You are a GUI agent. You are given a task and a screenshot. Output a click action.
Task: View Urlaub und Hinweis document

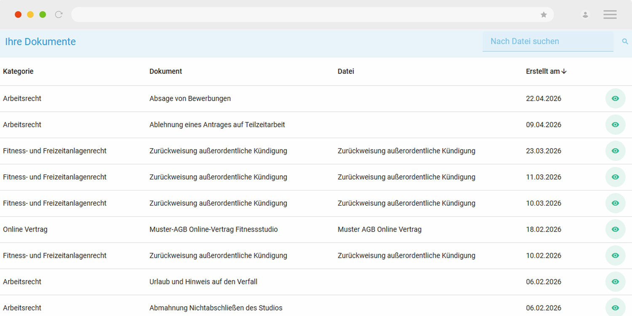pos(615,281)
